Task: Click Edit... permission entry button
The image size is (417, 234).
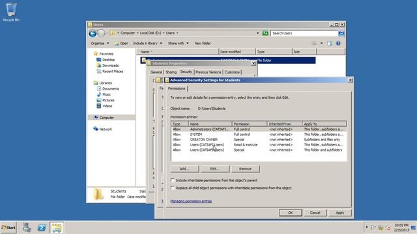Action: [x=215, y=169]
